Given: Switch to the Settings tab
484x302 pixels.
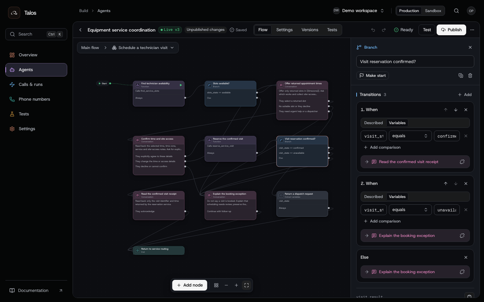Looking at the screenshot, I should (284, 30).
